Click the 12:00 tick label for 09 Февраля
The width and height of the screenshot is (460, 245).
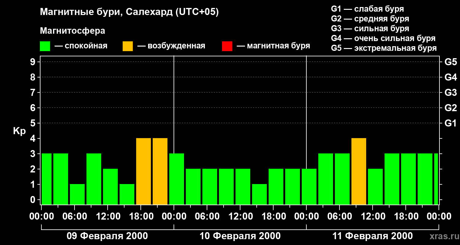[108, 217]
